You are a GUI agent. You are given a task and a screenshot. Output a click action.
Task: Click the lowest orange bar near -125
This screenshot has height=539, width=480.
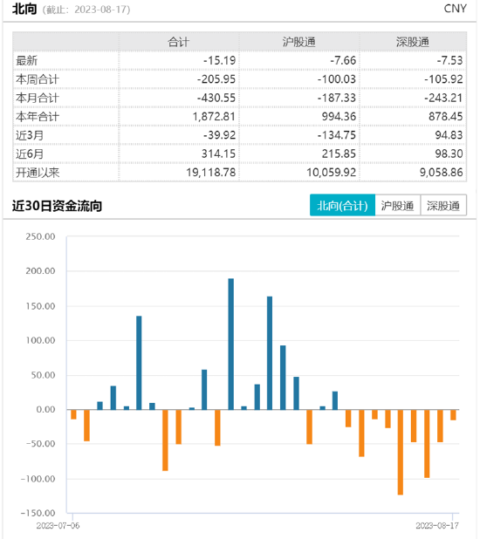(401, 452)
